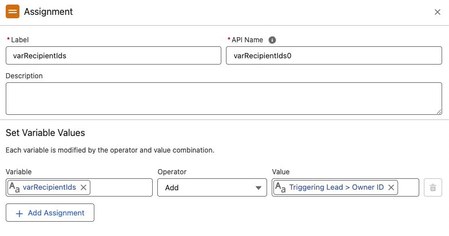
Task: Click inside the Description text area
Action: (x=223, y=98)
